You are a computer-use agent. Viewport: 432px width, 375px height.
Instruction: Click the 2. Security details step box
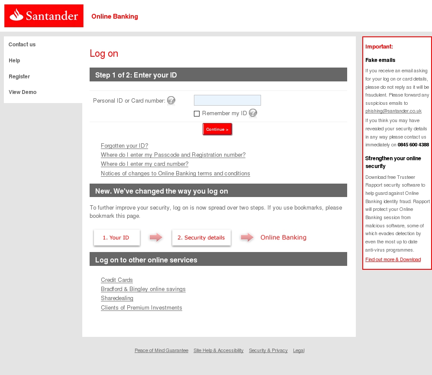click(201, 237)
